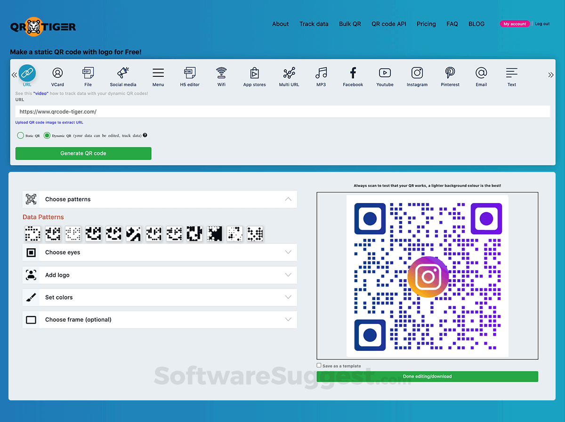Choose the Facebook QR code option
This screenshot has height=422, width=565.
353,76
